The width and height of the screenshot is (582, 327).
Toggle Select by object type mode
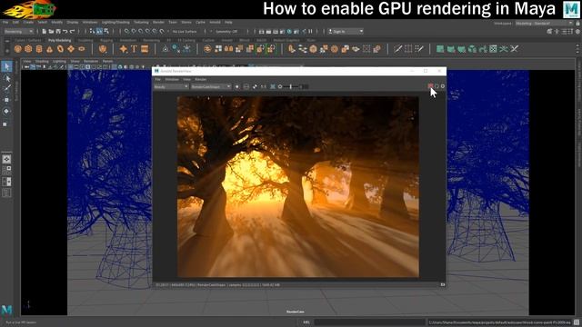(99, 32)
